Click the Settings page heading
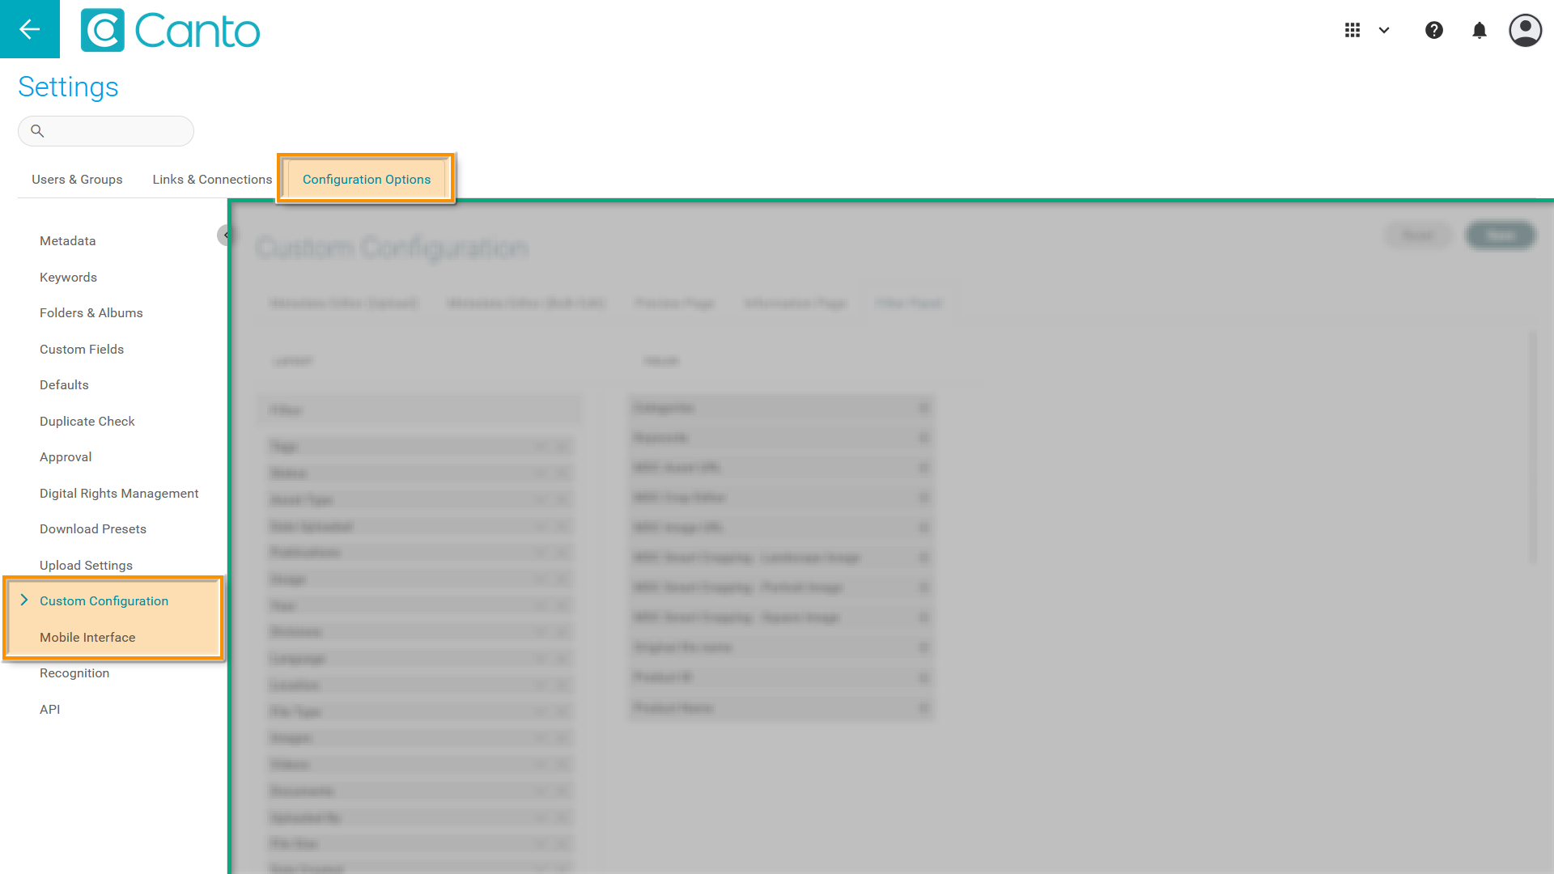The width and height of the screenshot is (1554, 874). pyautogui.click(x=68, y=87)
